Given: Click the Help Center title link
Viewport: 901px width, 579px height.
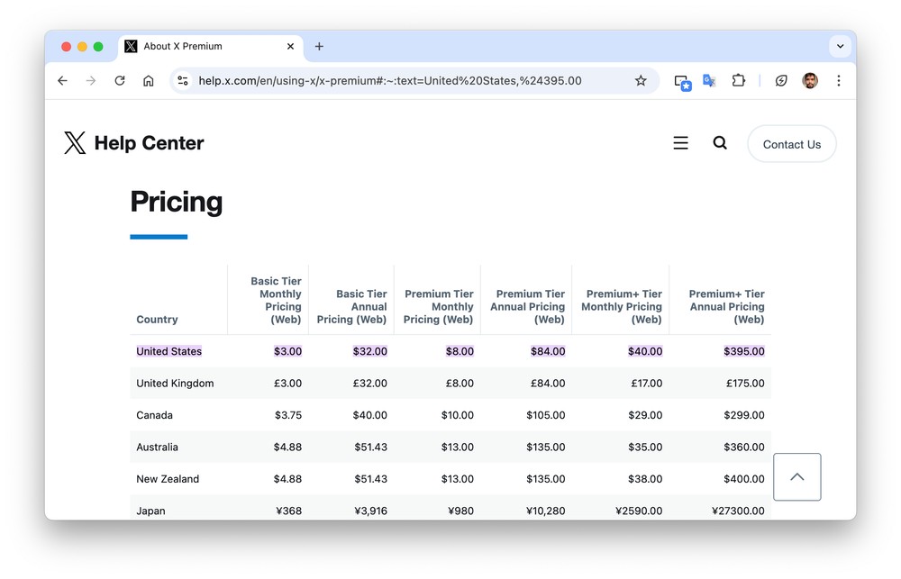Looking at the screenshot, I should pyautogui.click(x=149, y=143).
